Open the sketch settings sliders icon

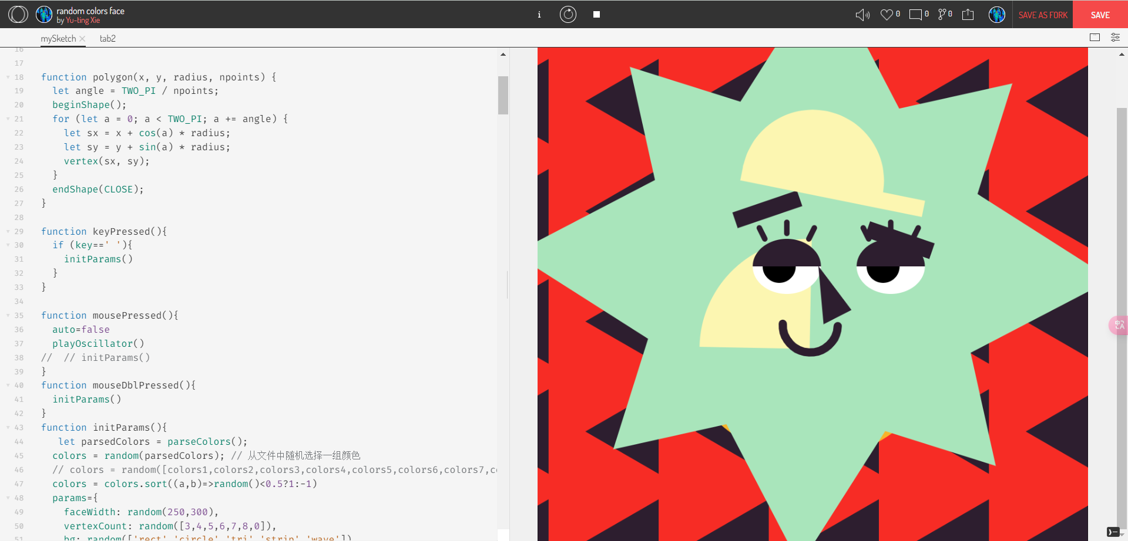(x=1114, y=38)
